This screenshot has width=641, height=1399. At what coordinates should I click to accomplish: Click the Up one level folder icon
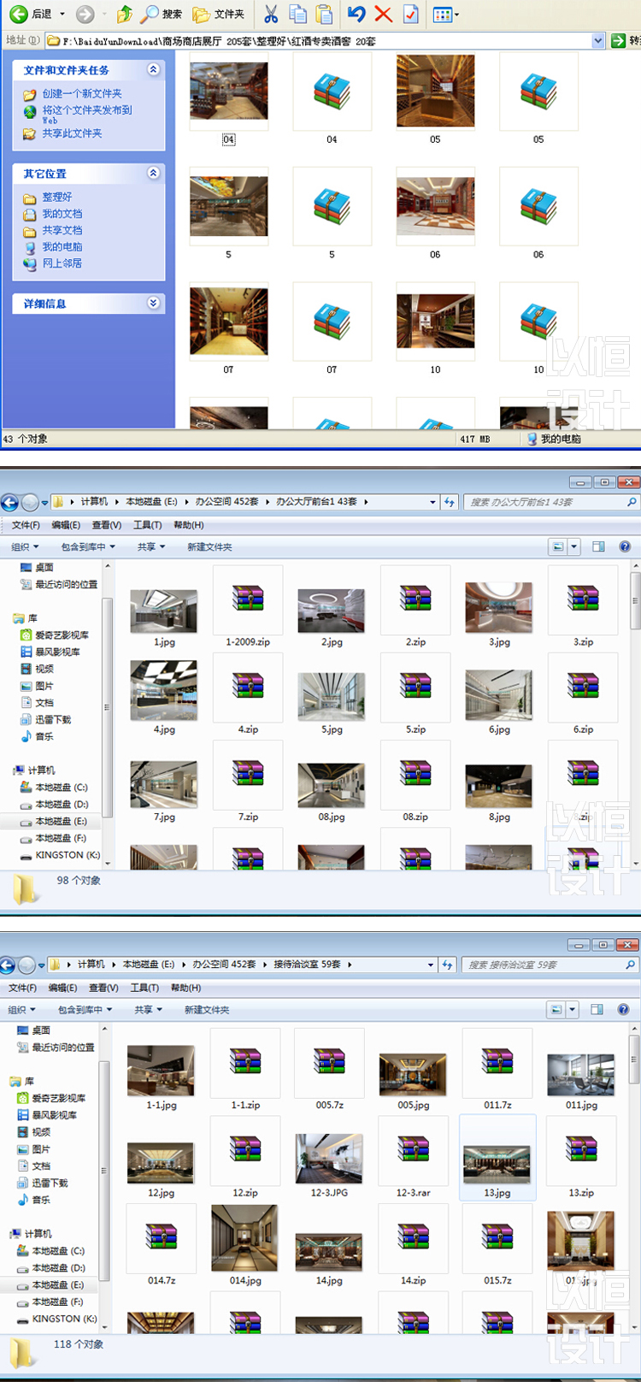[125, 15]
